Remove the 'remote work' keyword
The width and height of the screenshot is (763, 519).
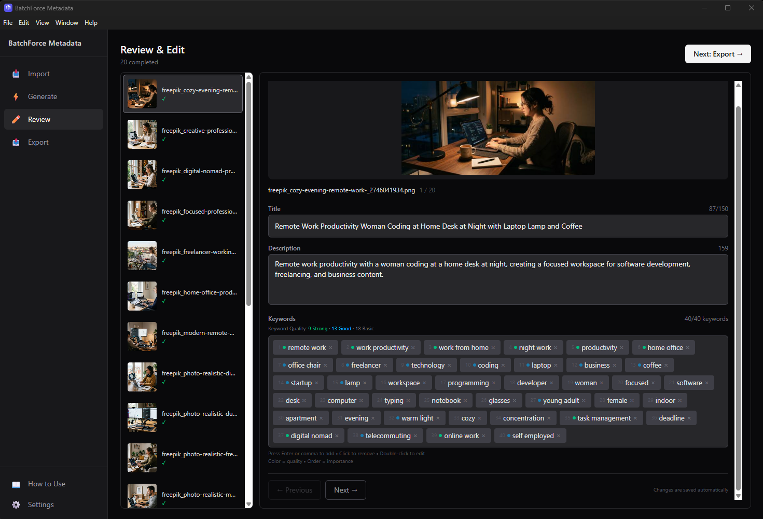point(330,347)
